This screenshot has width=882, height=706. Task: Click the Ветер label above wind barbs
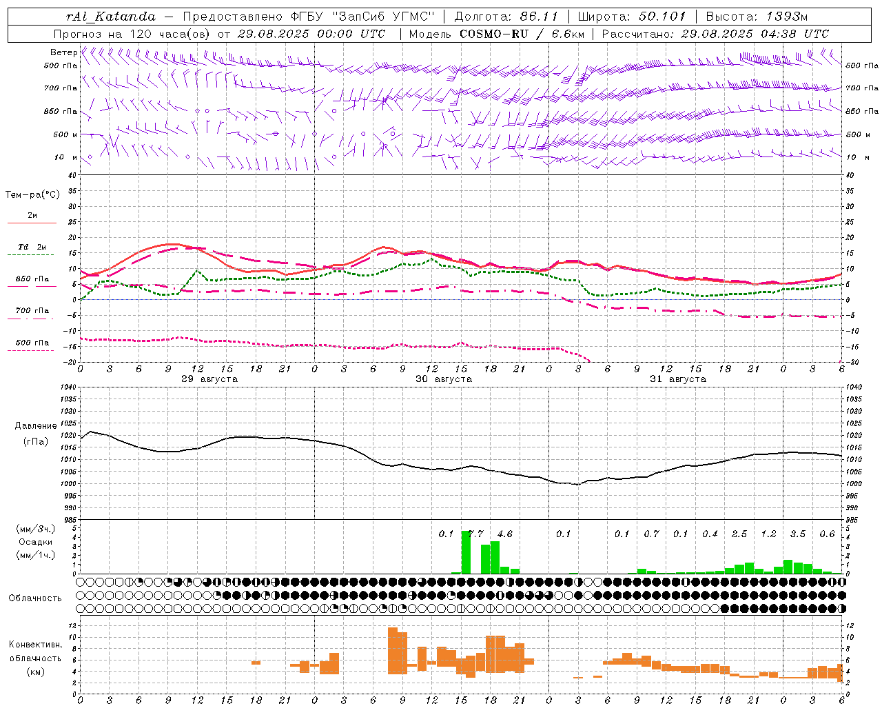point(63,52)
